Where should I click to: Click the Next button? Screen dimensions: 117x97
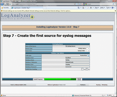pos(79,79)
